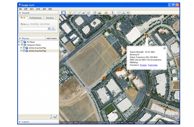The image size is (194, 127).
Task: Uncheck the Temporary Places checkbox
Action: 22,45
